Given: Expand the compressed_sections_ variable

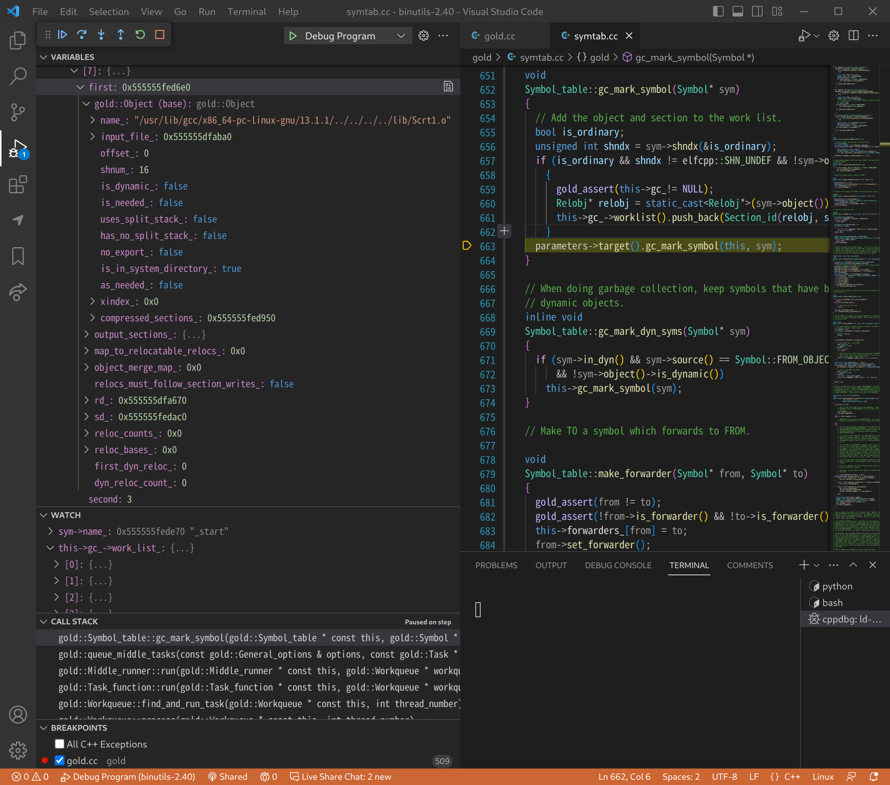Looking at the screenshot, I should 92,318.
